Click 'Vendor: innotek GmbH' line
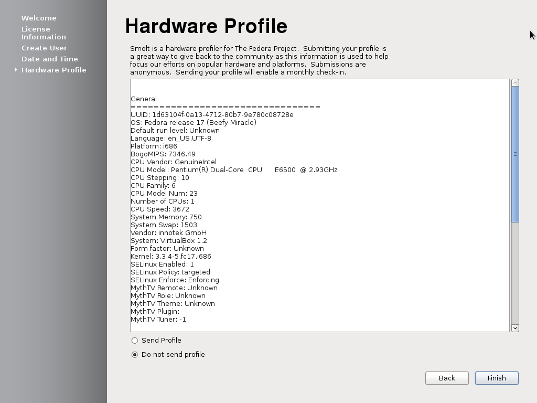 (x=168, y=233)
